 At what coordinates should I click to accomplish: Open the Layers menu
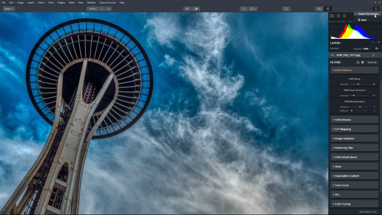[x=31, y=2]
